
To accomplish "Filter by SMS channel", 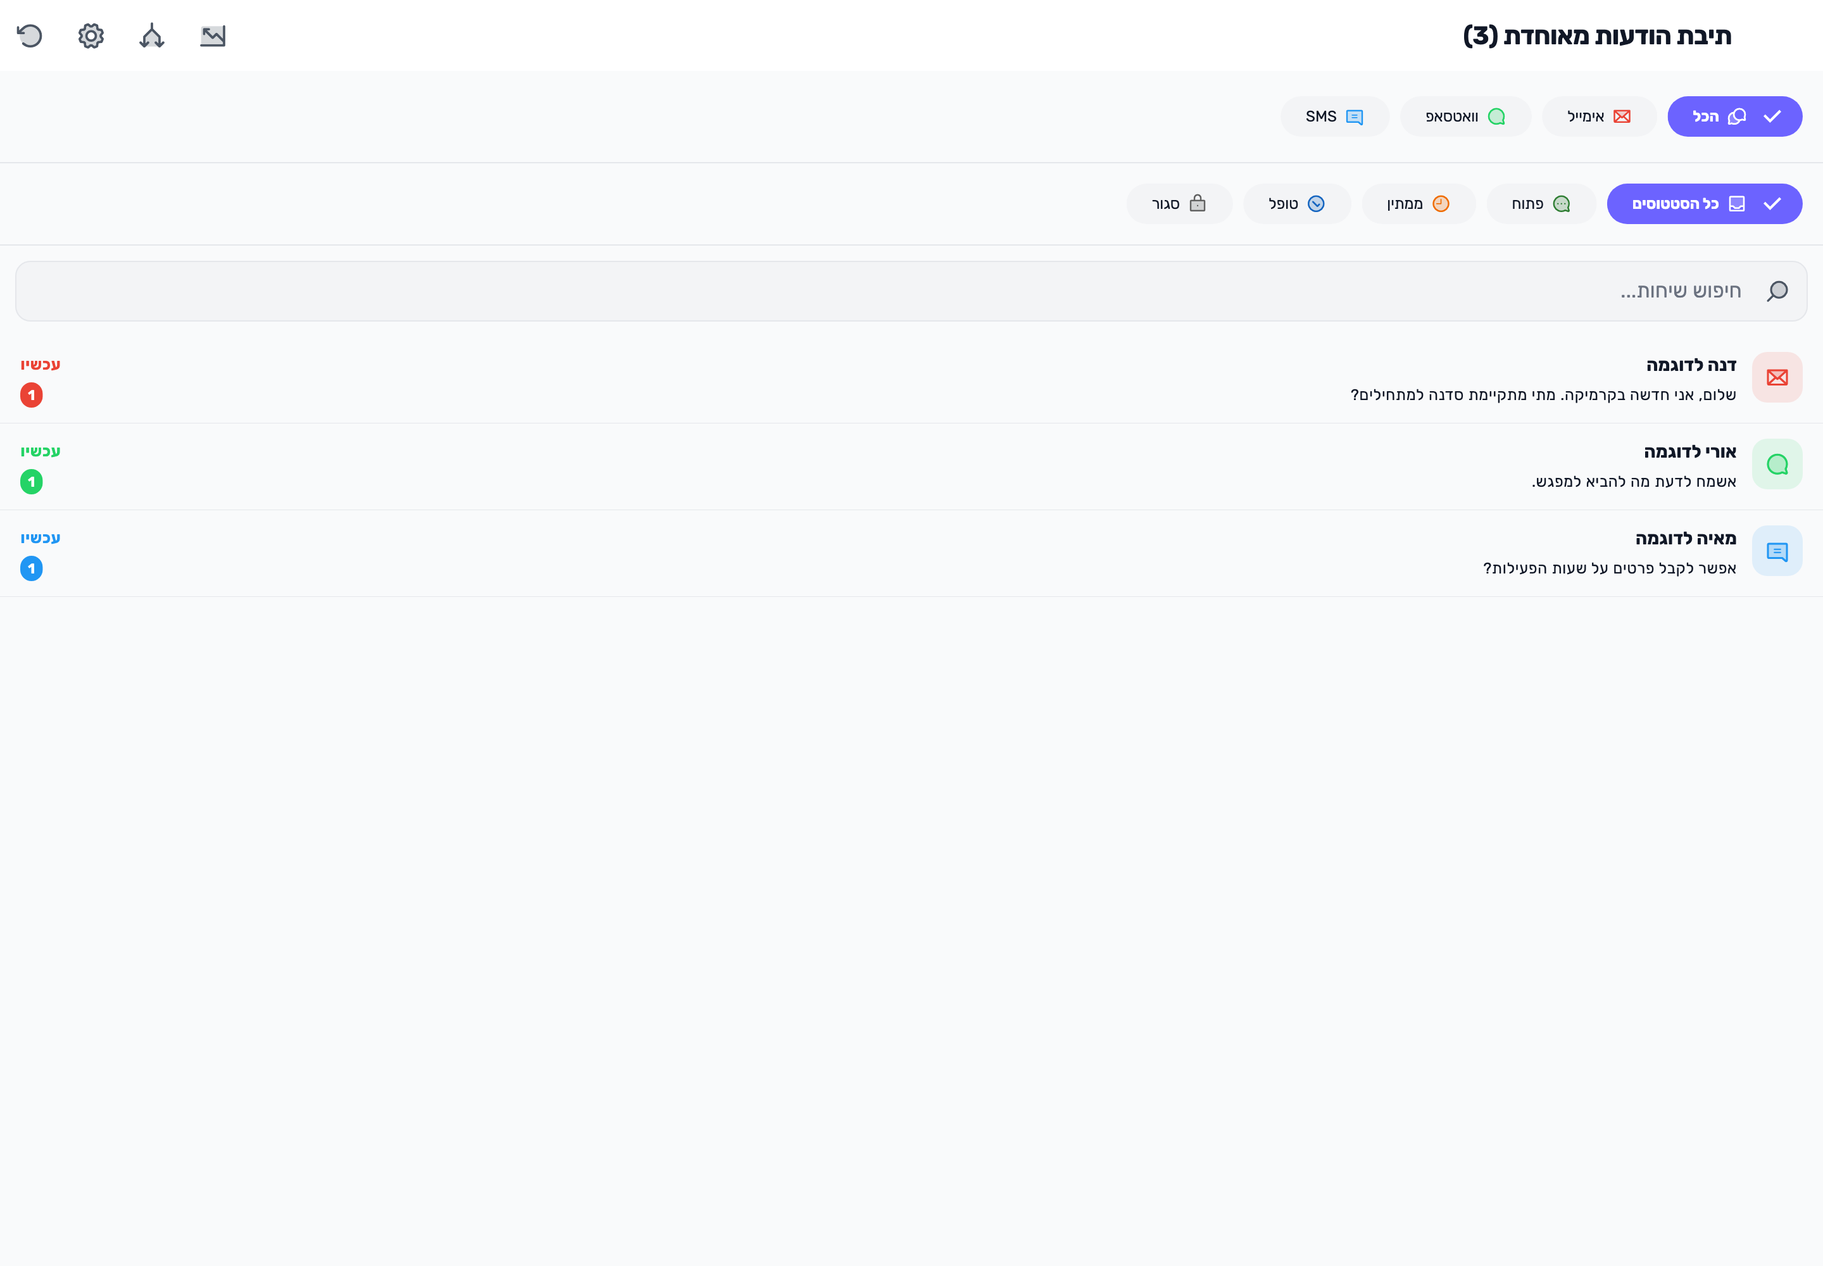I will tap(1334, 116).
